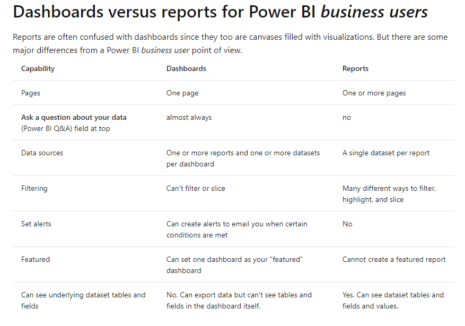Click the Reports column header
Viewport: 465px width, 326px height.
point(355,68)
